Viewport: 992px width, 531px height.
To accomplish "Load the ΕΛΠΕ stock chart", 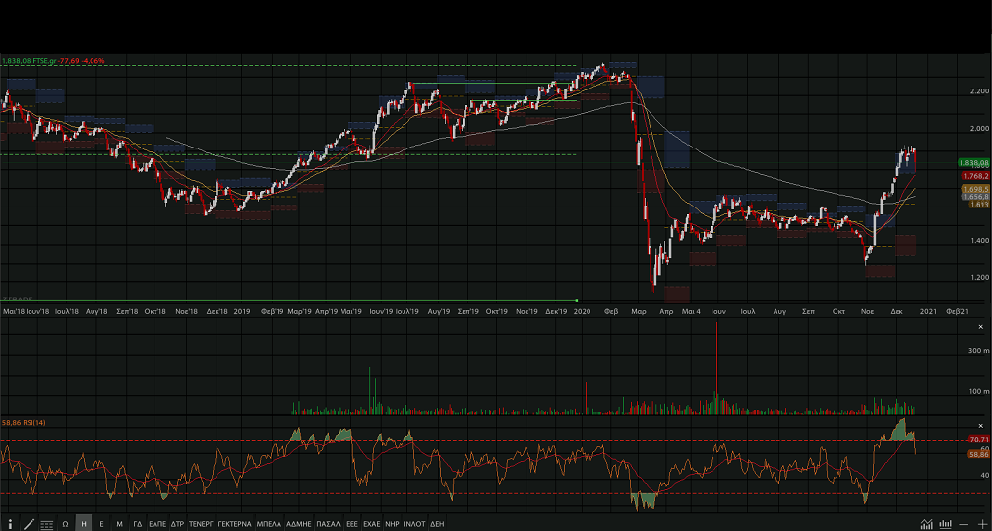I will click(156, 524).
